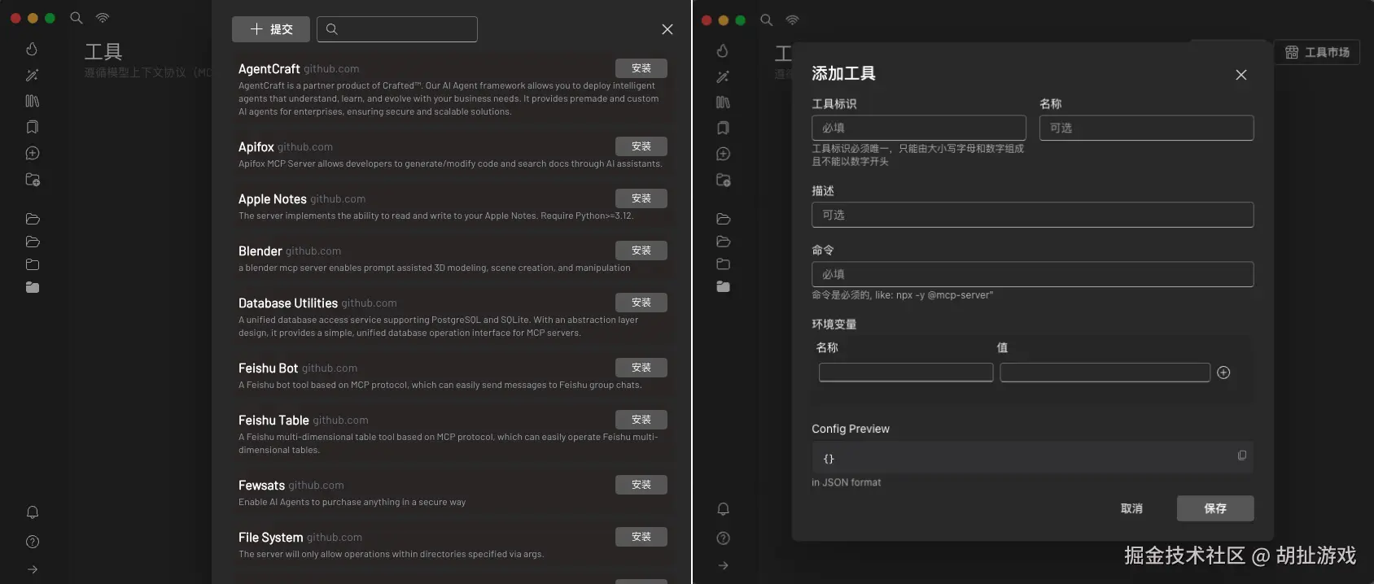Close the 添加工具 dialog
Screen dimensions: 1374x584
pyautogui.click(x=1241, y=75)
